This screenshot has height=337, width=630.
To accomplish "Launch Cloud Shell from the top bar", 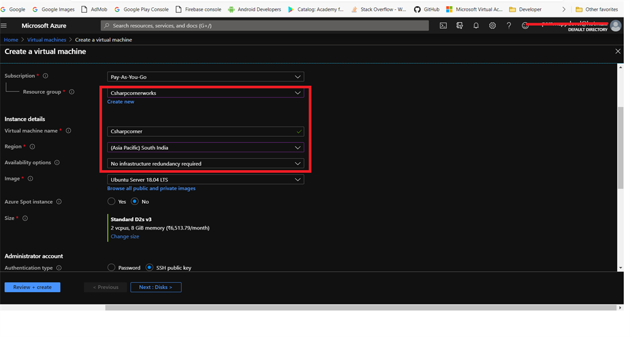I will 443,26.
